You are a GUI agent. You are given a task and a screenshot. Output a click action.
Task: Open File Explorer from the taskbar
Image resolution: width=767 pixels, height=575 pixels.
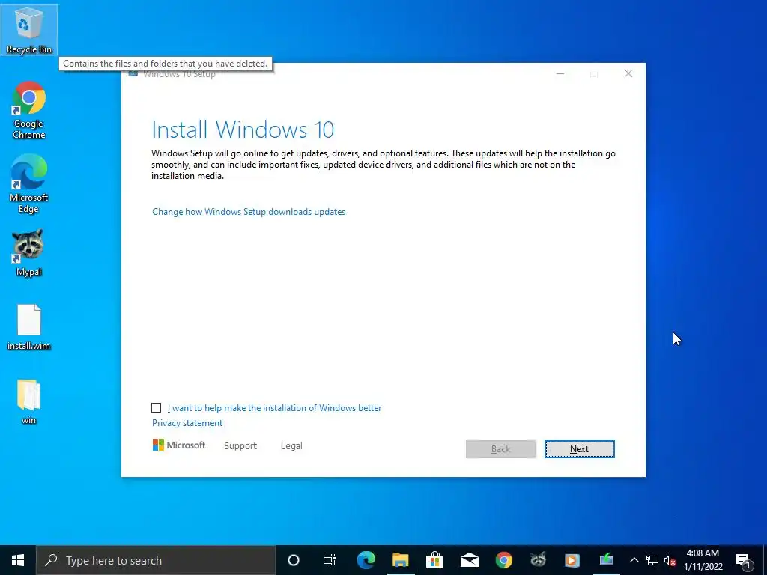[400, 560]
